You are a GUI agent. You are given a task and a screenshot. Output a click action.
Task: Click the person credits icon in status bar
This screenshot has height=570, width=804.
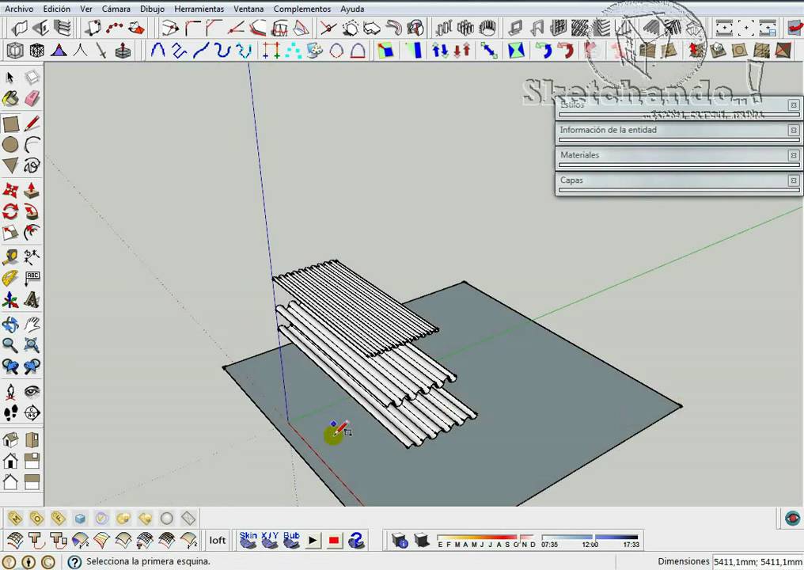tap(28, 562)
